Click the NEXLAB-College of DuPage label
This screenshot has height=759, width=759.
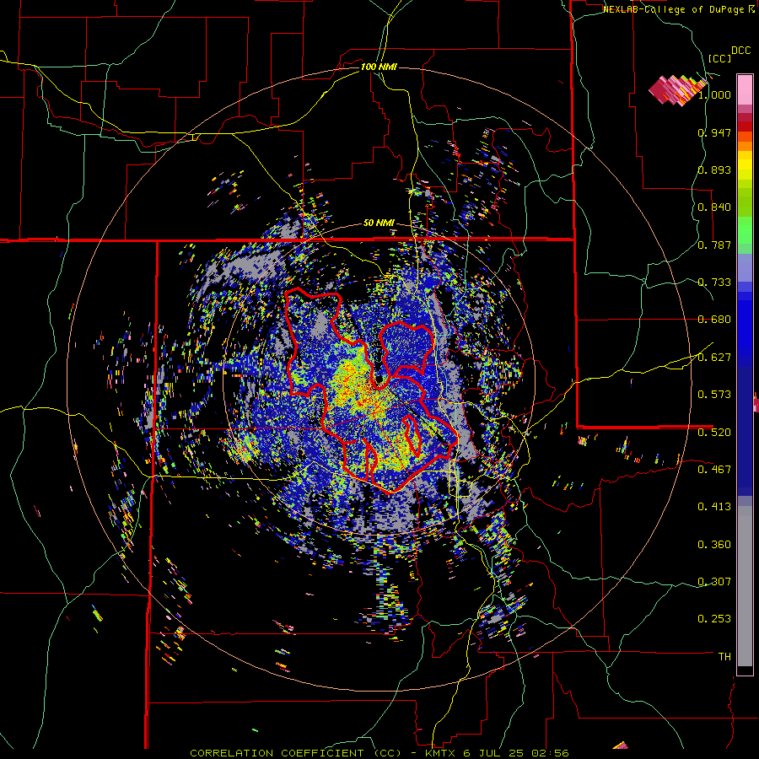[x=673, y=9]
